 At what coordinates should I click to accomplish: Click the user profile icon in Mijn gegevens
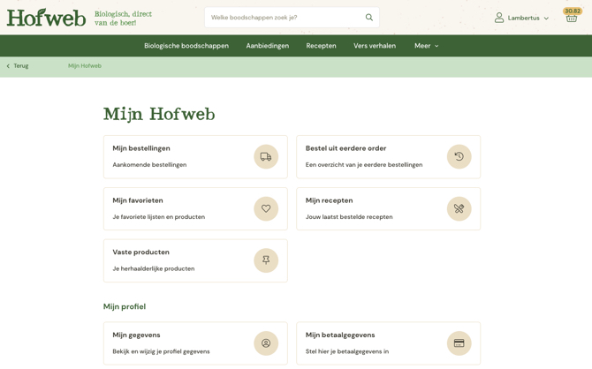coord(266,343)
